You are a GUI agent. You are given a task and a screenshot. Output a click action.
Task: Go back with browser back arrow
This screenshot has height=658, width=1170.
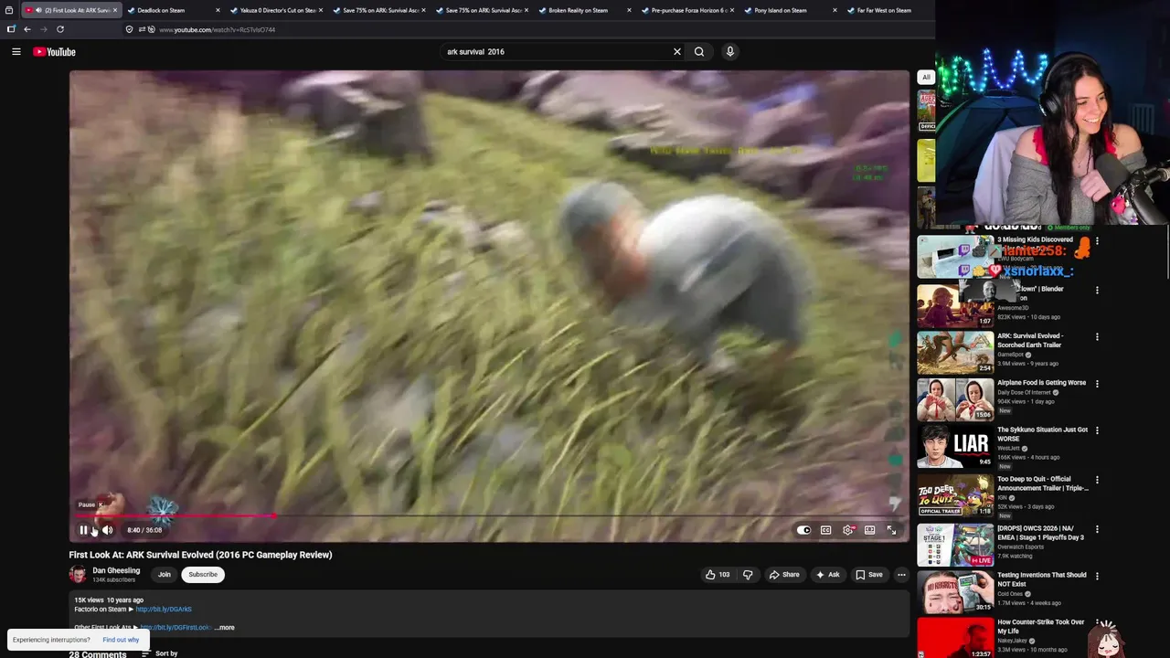[x=27, y=29]
